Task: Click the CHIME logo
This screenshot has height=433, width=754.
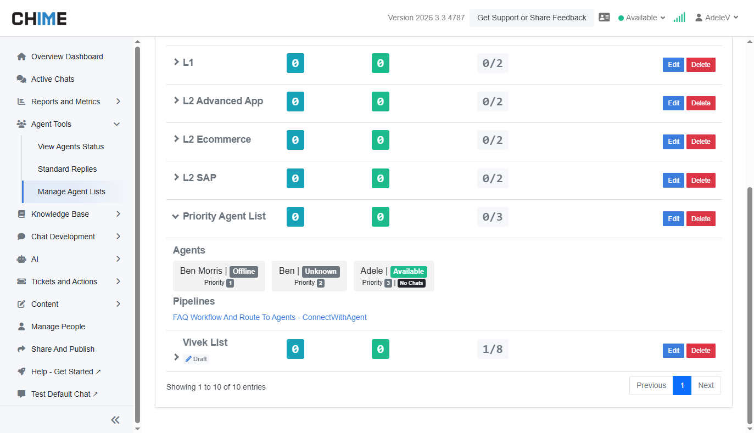Action: (x=39, y=18)
